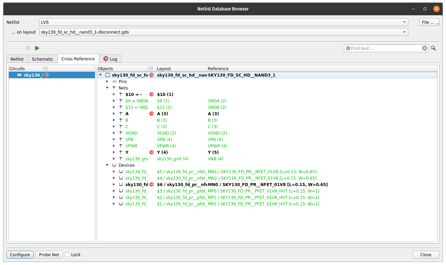Select the MP1 PFET device row

[267, 197]
